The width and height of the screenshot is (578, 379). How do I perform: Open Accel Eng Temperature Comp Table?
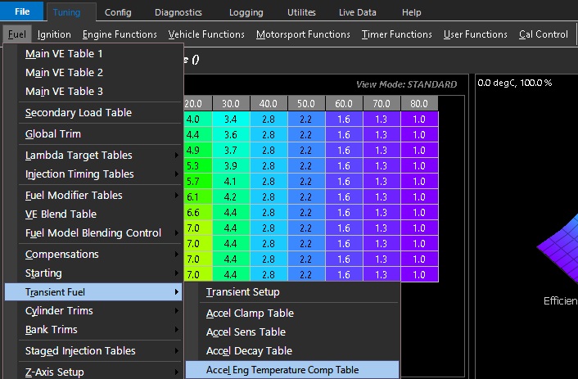coord(292,370)
